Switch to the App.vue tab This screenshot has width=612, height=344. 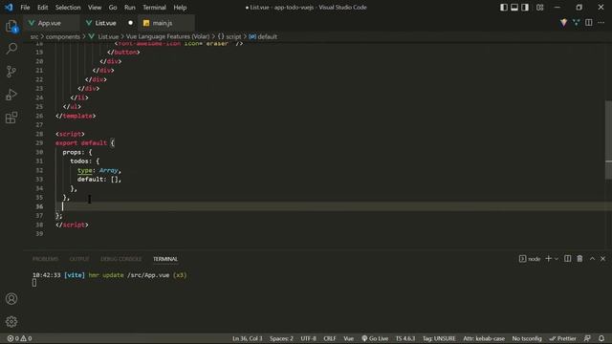[x=51, y=23]
